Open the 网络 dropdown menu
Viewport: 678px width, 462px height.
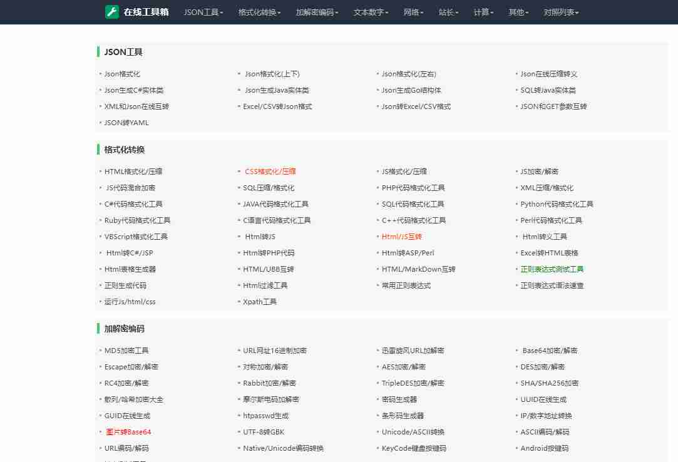coord(411,11)
